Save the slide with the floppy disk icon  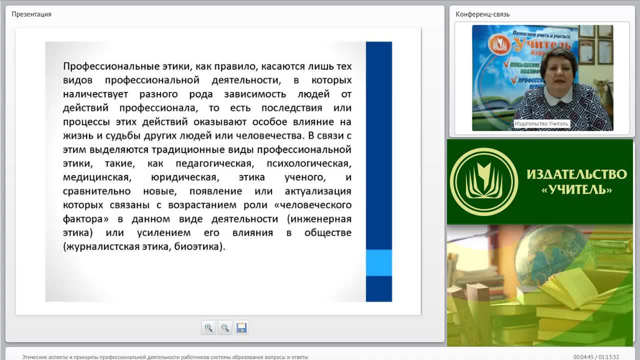click(x=241, y=328)
